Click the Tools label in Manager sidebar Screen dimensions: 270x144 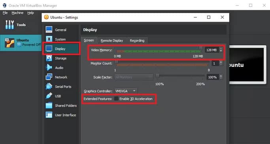pos(21,25)
